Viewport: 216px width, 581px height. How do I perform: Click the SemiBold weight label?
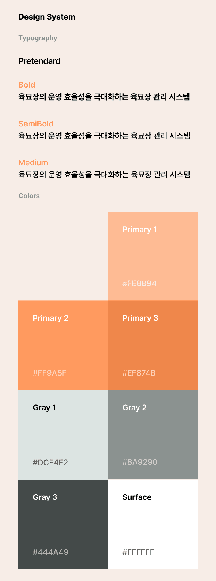[x=36, y=124]
